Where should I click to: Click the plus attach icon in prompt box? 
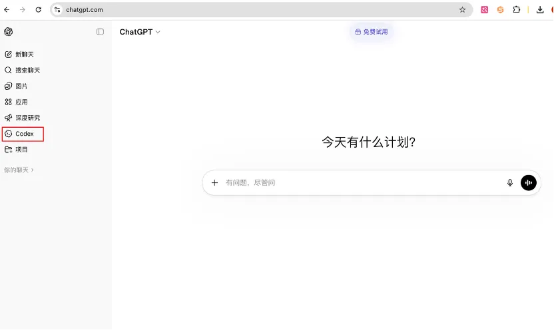pyautogui.click(x=214, y=183)
